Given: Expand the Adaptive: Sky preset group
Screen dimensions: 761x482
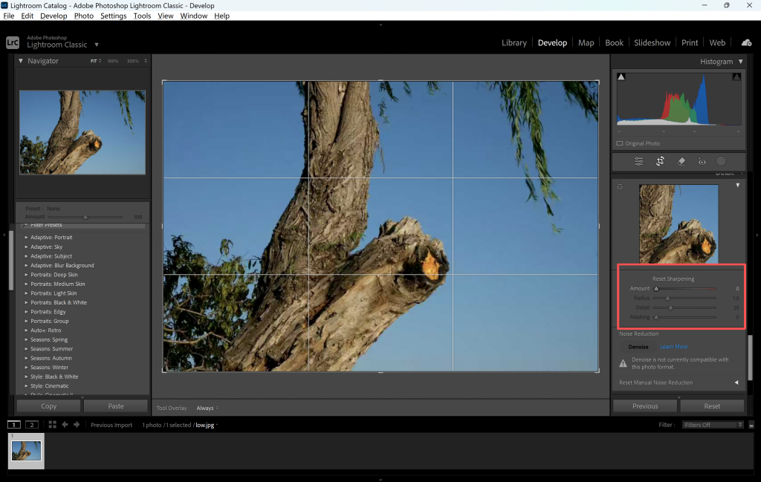Looking at the screenshot, I should coord(26,247).
